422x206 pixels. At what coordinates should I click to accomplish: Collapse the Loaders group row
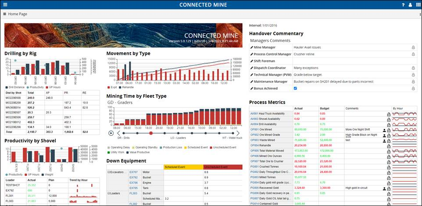(109, 193)
